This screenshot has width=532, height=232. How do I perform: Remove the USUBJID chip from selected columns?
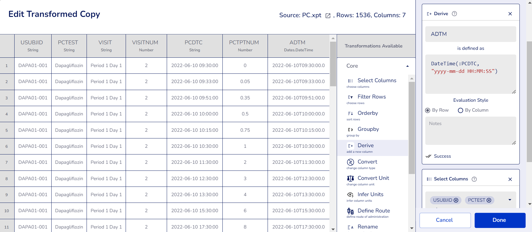[456, 200]
